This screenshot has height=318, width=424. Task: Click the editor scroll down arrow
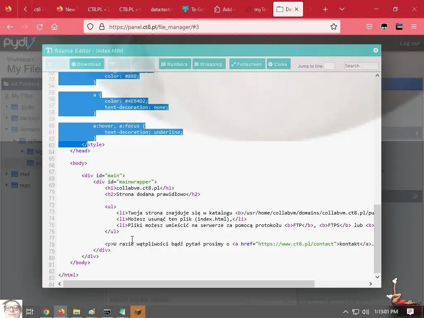(377, 277)
